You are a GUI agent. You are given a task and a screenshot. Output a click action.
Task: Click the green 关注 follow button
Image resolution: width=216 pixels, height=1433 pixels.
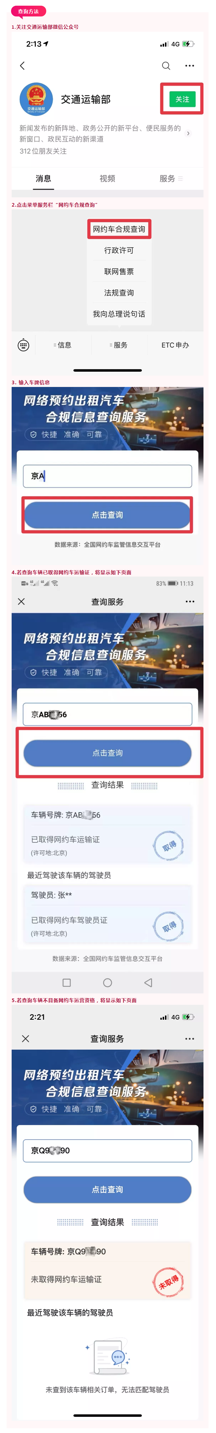(x=183, y=99)
